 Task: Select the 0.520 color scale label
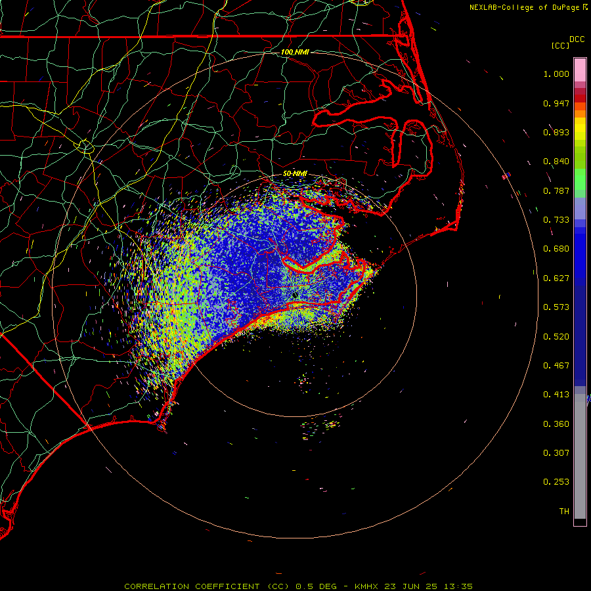click(556, 337)
